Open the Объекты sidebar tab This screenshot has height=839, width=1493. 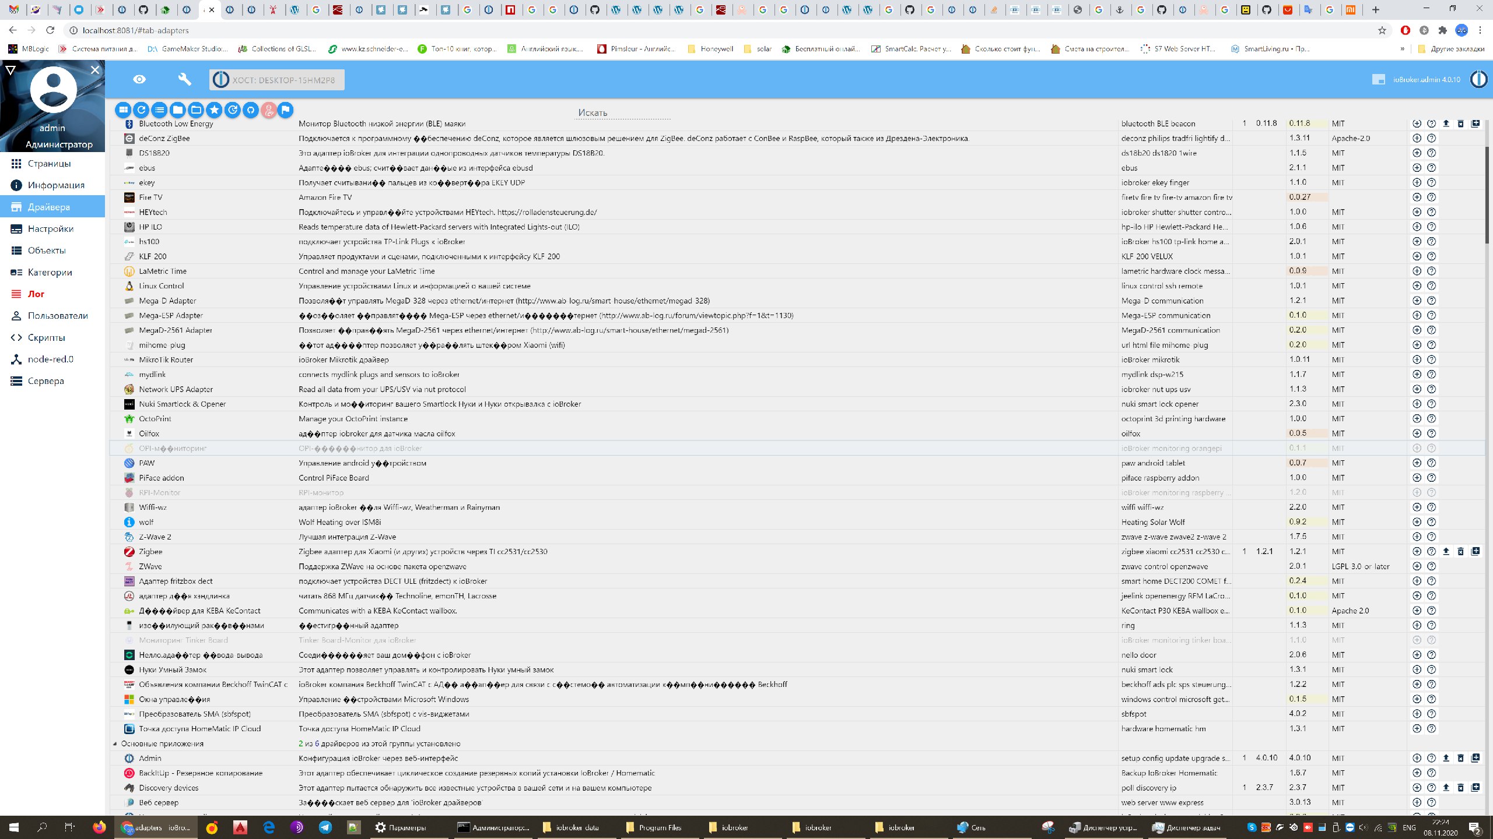coord(52,251)
